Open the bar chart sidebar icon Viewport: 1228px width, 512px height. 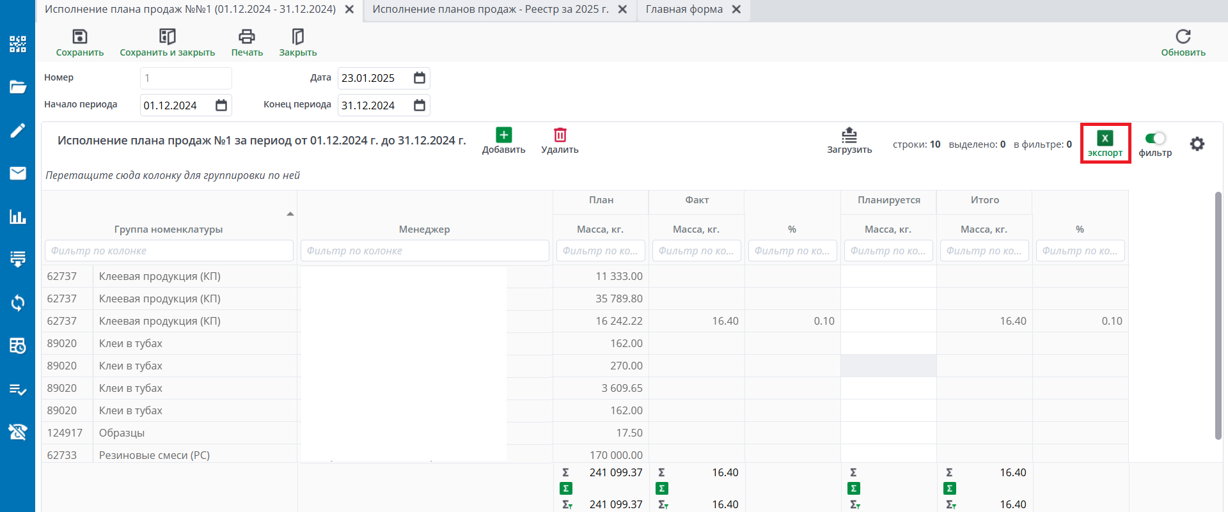pyautogui.click(x=17, y=217)
